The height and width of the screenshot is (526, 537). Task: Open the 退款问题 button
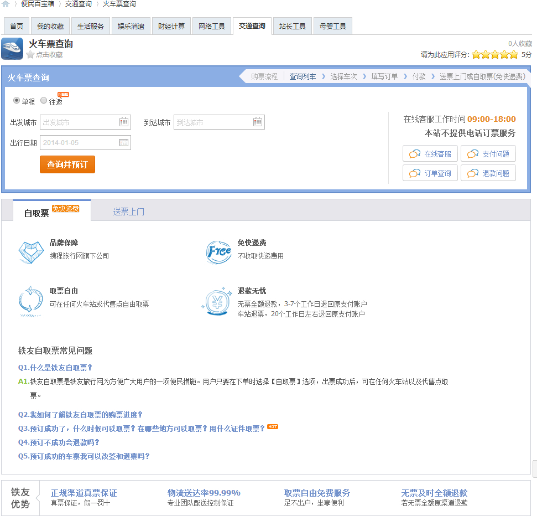click(488, 173)
